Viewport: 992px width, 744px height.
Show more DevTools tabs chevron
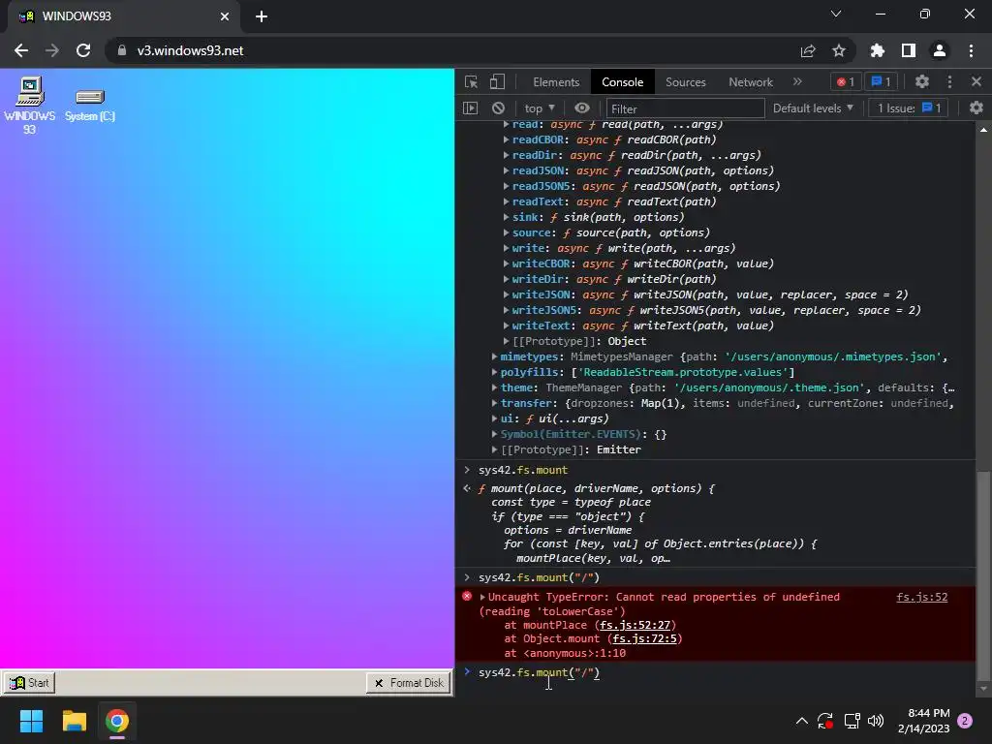pyautogui.click(x=797, y=81)
